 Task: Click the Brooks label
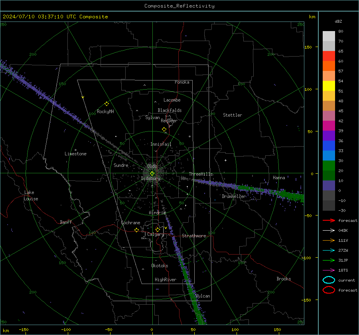284,279
